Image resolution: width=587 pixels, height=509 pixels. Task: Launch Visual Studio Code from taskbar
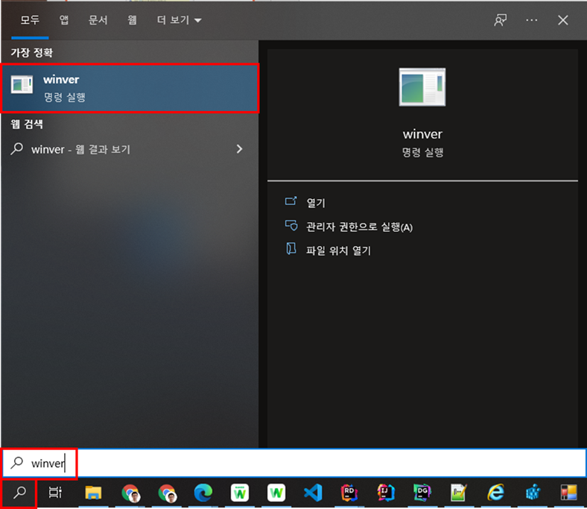click(x=313, y=493)
